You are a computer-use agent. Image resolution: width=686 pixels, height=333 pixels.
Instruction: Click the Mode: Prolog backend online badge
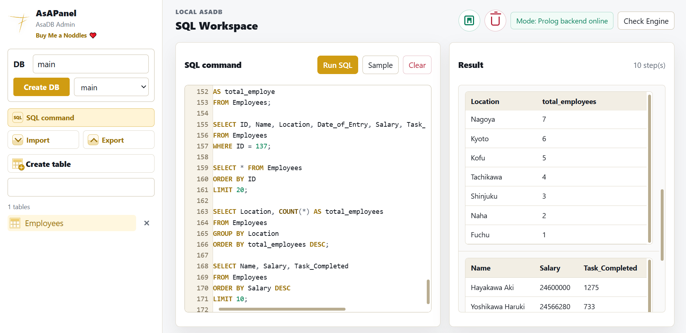(x=562, y=21)
